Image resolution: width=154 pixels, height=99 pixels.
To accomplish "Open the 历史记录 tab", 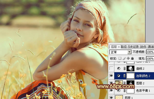I will [134, 47].
